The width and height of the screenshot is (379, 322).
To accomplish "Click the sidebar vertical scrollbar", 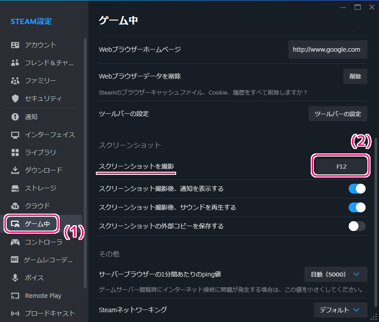I will coord(85,163).
